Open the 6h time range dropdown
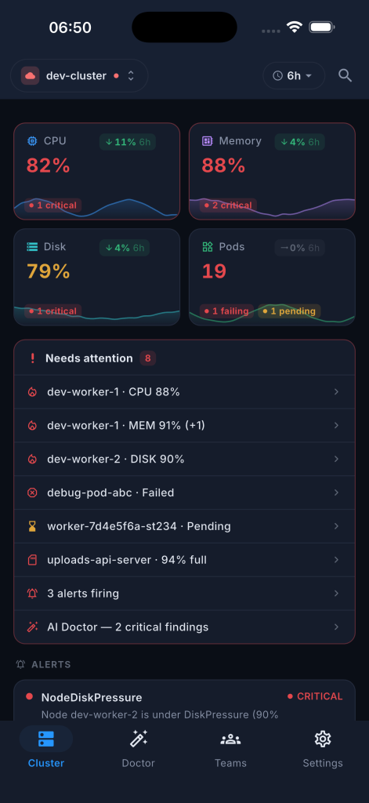 (294, 76)
